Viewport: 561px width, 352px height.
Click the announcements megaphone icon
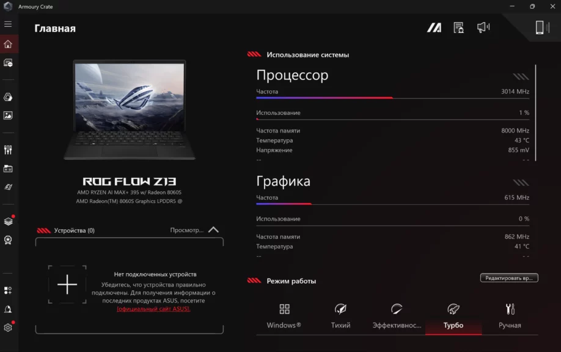(483, 27)
